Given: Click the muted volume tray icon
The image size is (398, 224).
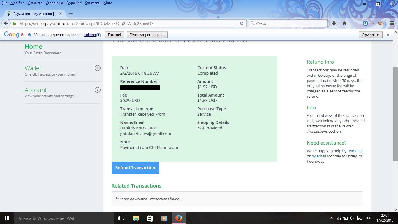Looking at the screenshot, I should [352, 218].
